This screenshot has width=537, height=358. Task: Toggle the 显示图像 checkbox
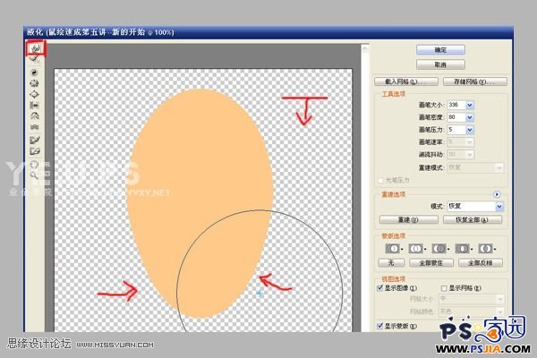(x=379, y=288)
